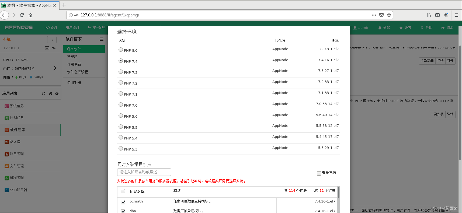Select the PHP 7.1 radio button
Screen dimensions: 462x213
click(121, 93)
